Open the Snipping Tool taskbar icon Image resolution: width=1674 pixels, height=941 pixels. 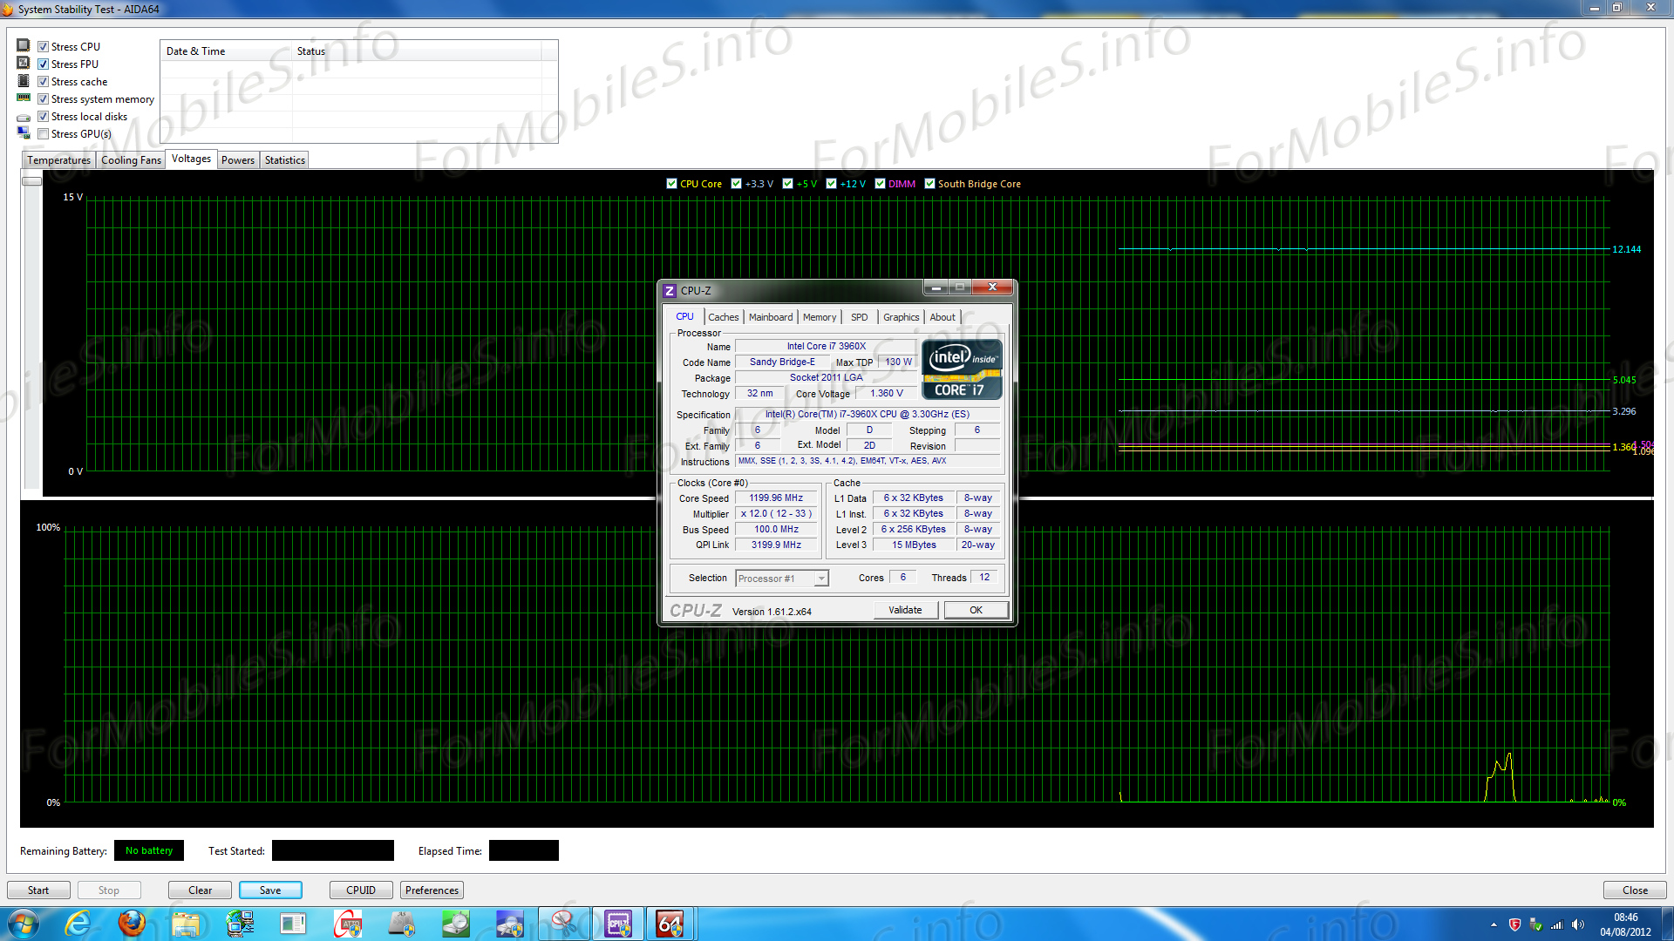pyautogui.click(x=564, y=924)
